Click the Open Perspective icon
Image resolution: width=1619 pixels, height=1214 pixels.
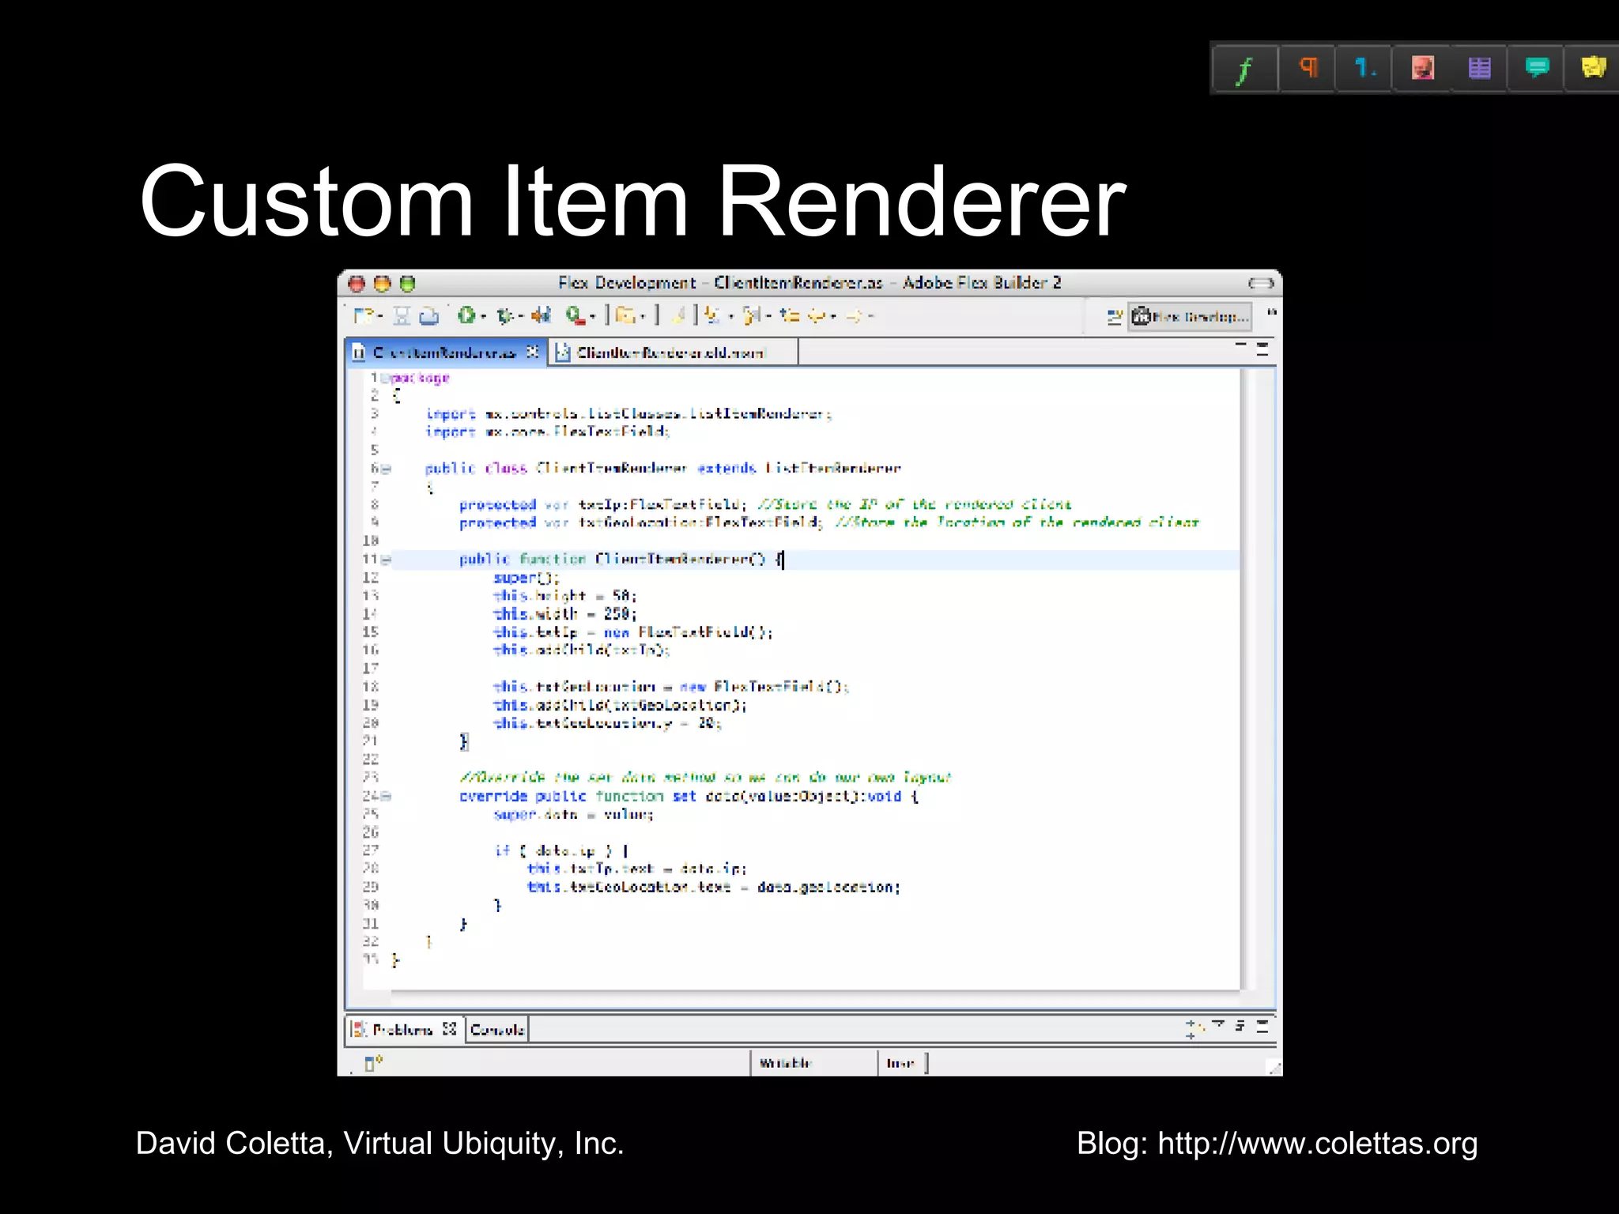1115,317
